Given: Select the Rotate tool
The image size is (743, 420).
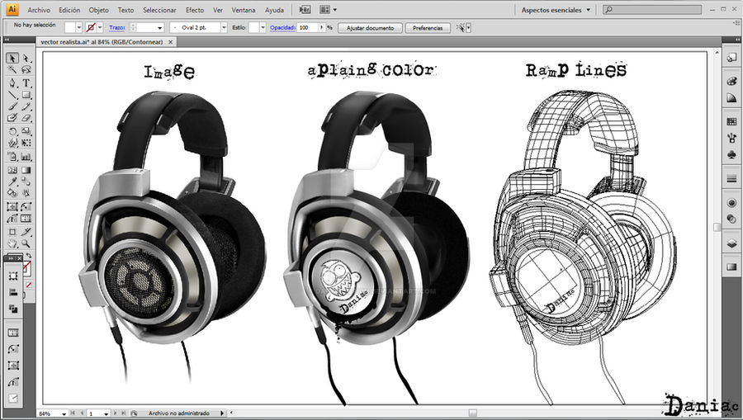Looking at the screenshot, I should [12, 131].
